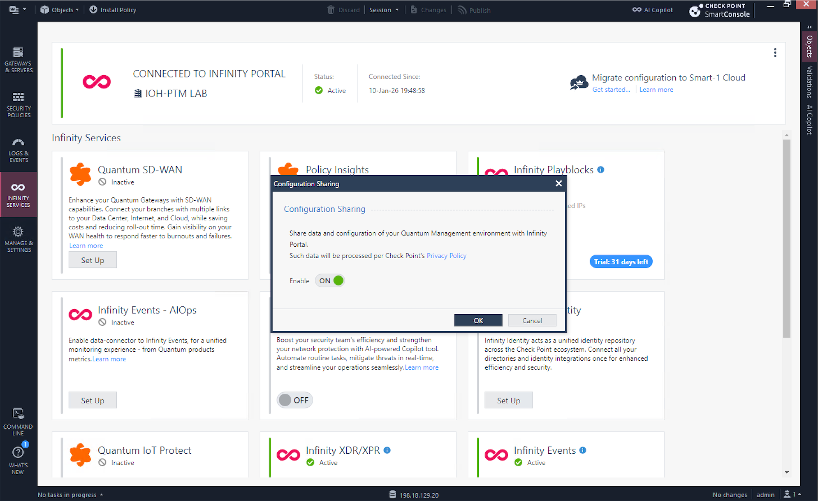Screen dimensions: 818x501
Task: Click Infinity Playblocks info icon
Action: [601, 170]
